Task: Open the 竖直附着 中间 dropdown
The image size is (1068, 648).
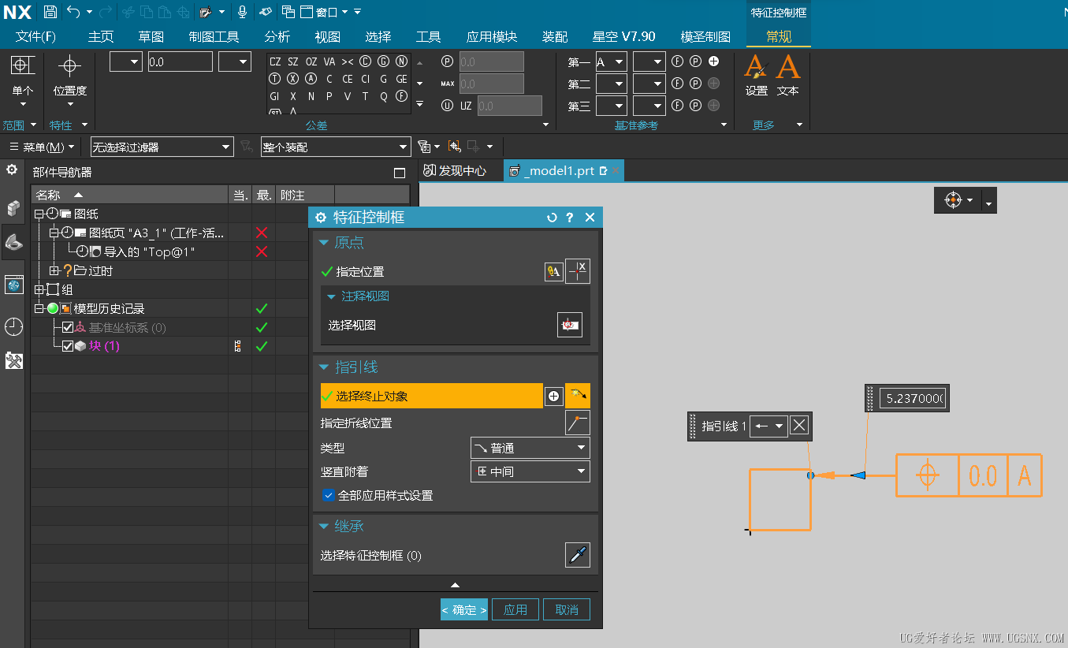Action: pos(530,471)
